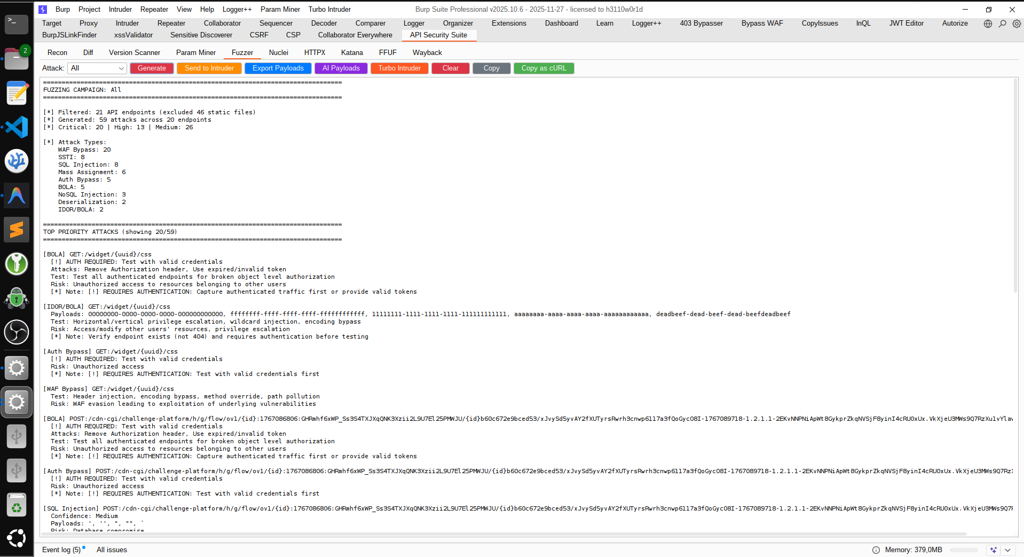Click the AI sparkle icon in the status bar
The width and height of the screenshot is (1024, 557).
click(x=994, y=550)
